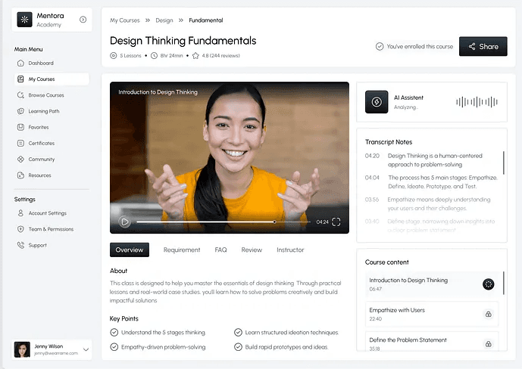Go to Browse Courses

pyautogui.click(x=52, y=95)
